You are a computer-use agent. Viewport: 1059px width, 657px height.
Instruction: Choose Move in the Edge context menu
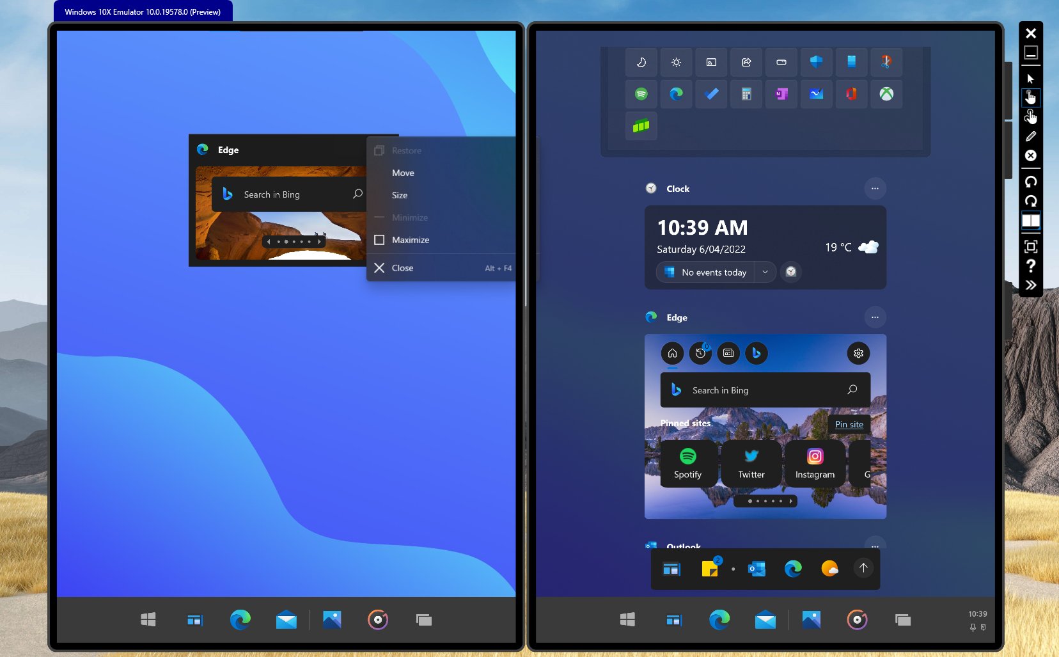pos(403,173)
